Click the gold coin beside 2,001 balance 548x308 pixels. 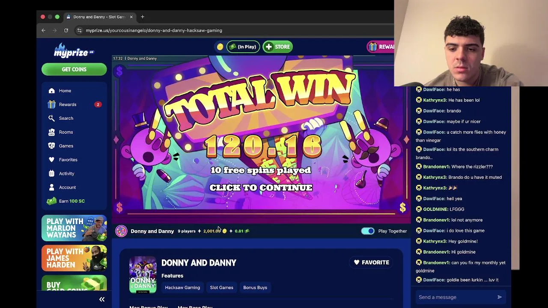224,231
